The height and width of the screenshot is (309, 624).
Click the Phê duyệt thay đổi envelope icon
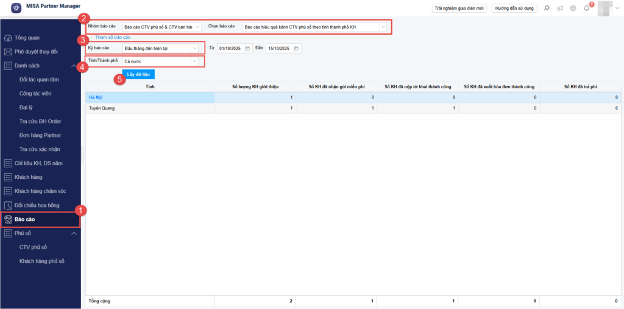pyautogui.click(x=8, y=52)
